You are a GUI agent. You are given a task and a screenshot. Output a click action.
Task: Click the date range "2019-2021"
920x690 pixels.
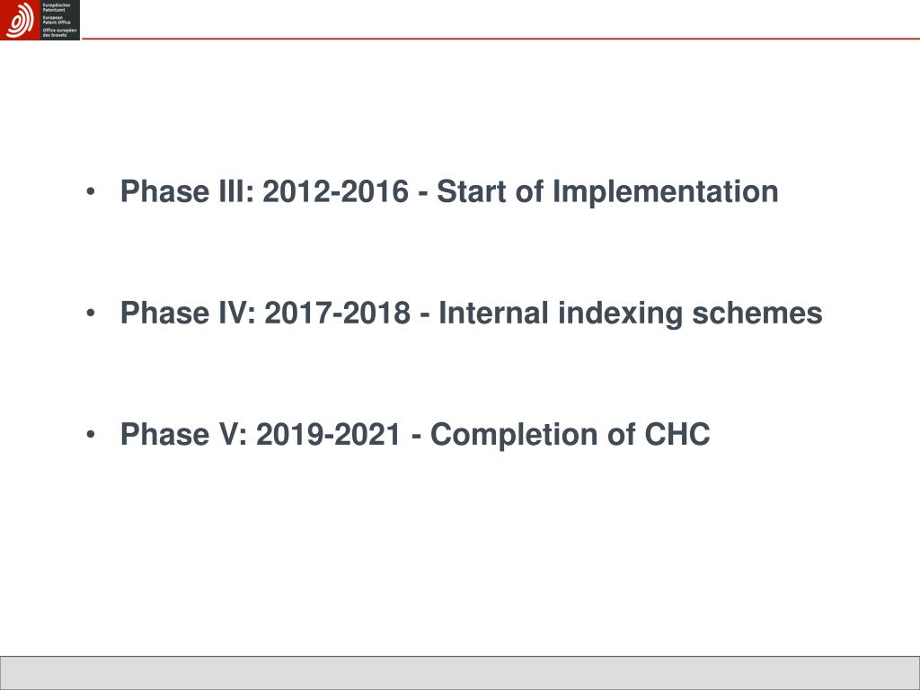point(329,434)
